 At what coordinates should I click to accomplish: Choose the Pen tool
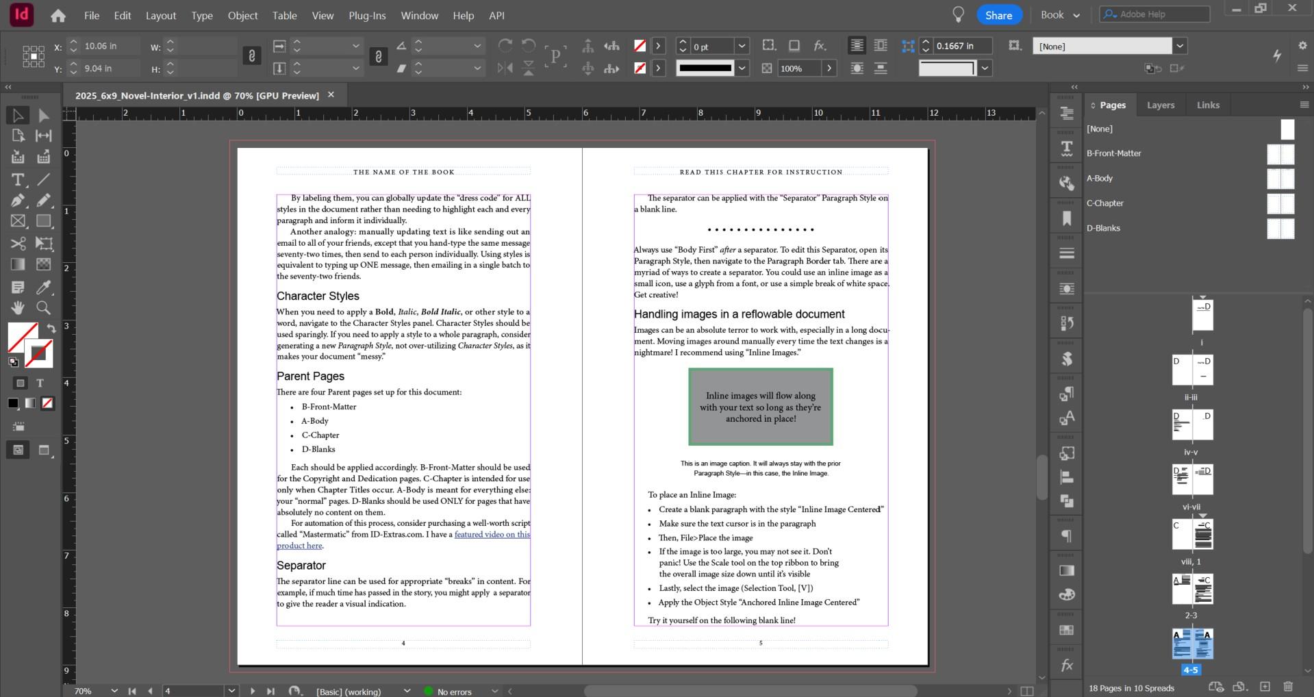click(x=18, y=201)
